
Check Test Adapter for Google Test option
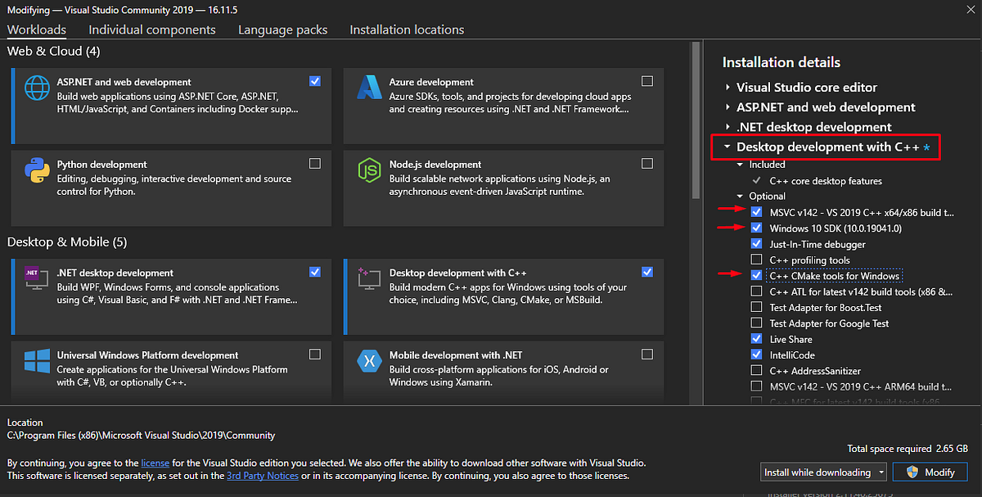(x=756, y=323)
